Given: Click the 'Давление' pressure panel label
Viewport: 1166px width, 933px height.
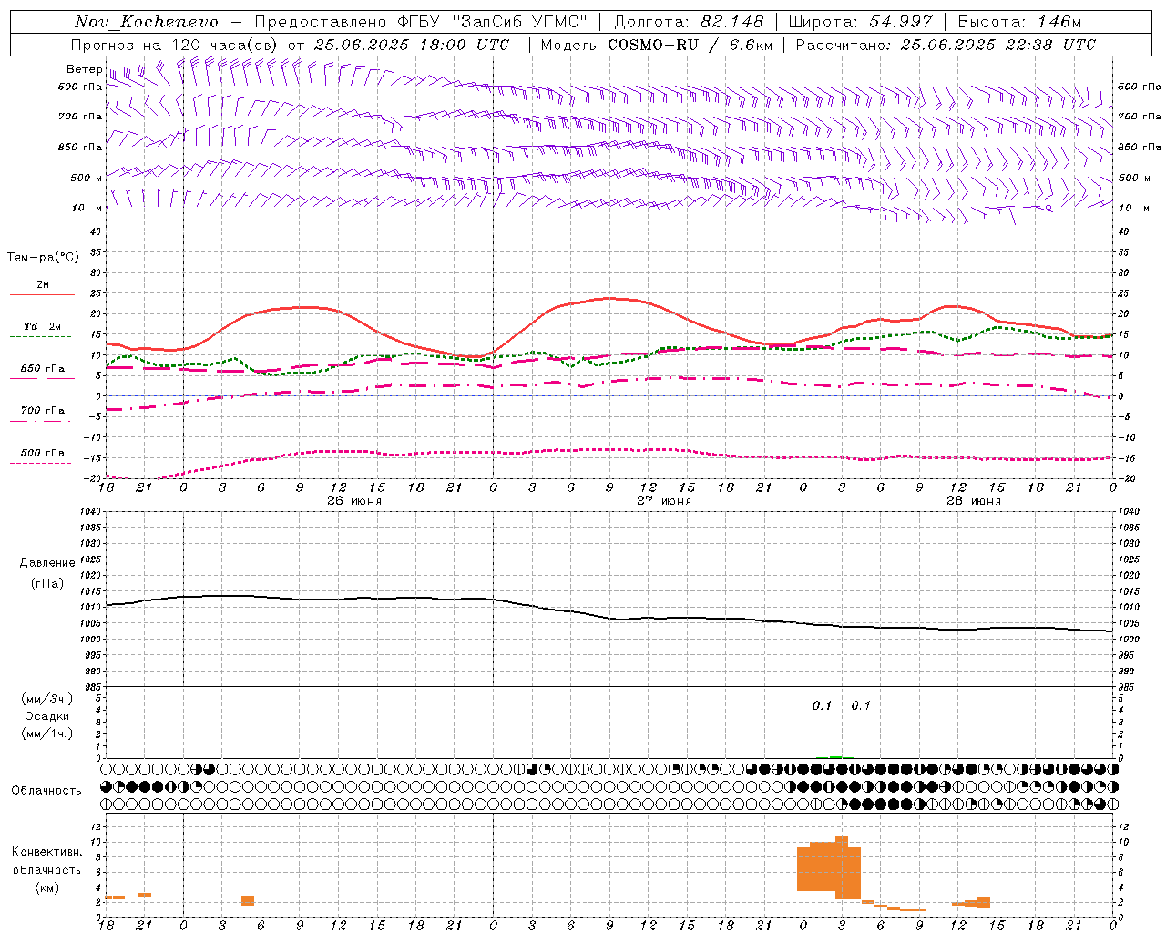Looking at the screenshot, I should point(47,563).
